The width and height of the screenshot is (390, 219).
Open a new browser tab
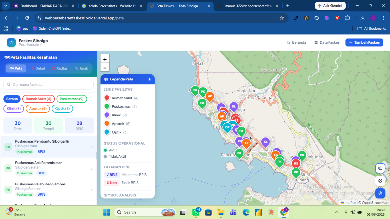pos(287,6)
